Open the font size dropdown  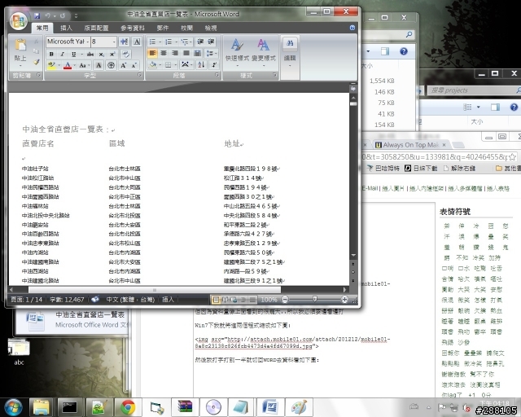pos(114,42)
